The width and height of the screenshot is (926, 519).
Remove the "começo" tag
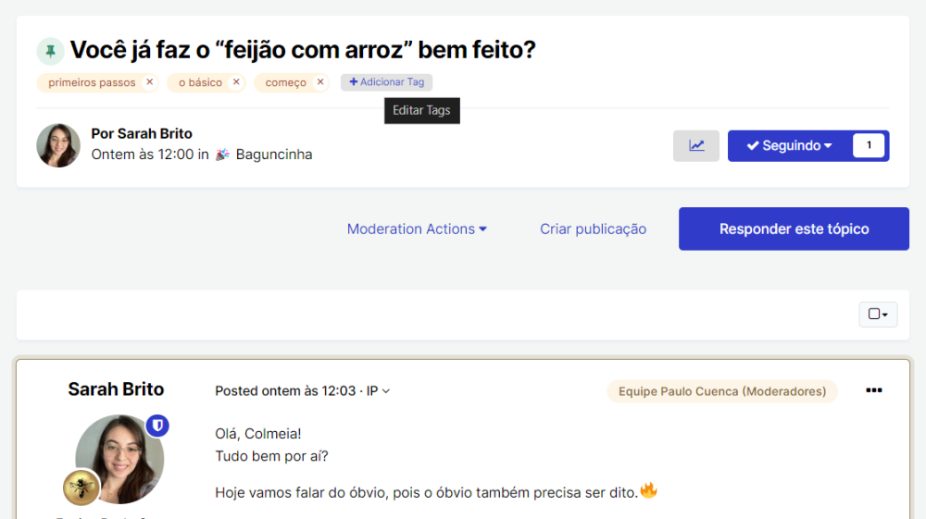click(320, 82)
